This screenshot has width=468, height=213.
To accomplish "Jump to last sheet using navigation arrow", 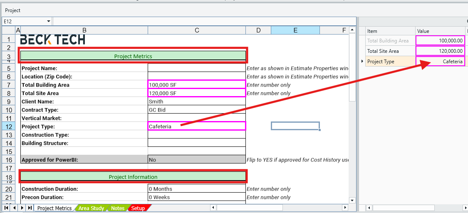I will coord(30,208).
